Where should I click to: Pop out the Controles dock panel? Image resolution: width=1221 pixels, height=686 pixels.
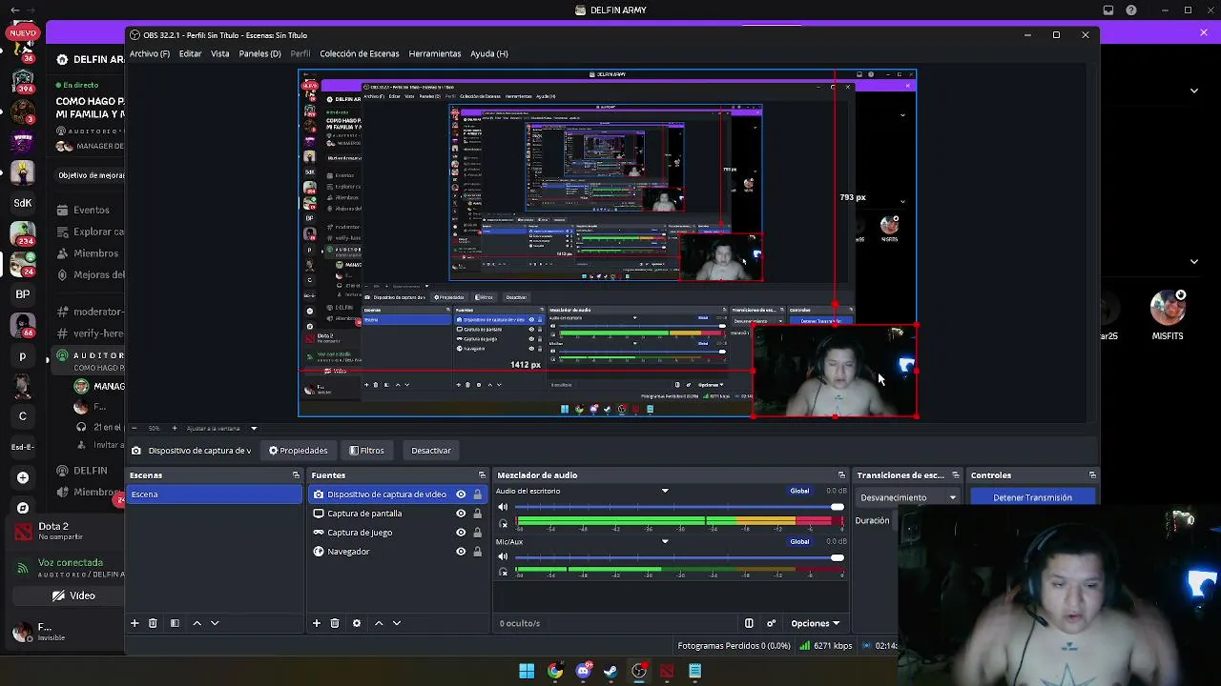(x=1092, y=475)
